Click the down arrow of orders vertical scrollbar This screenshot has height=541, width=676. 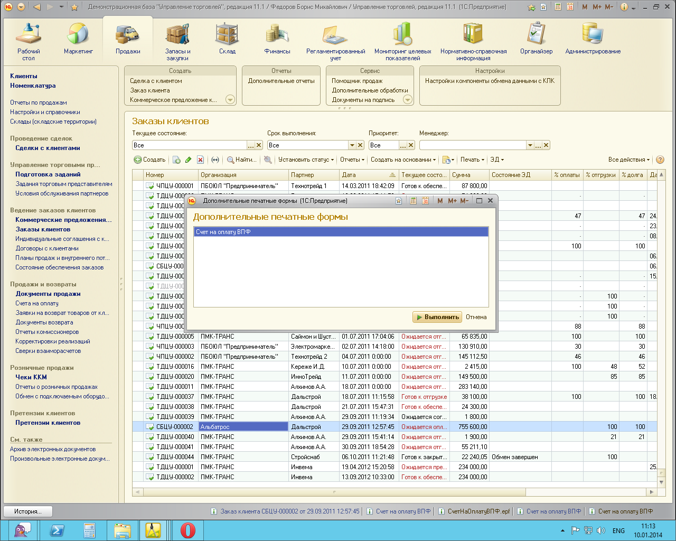coord(661,482)
